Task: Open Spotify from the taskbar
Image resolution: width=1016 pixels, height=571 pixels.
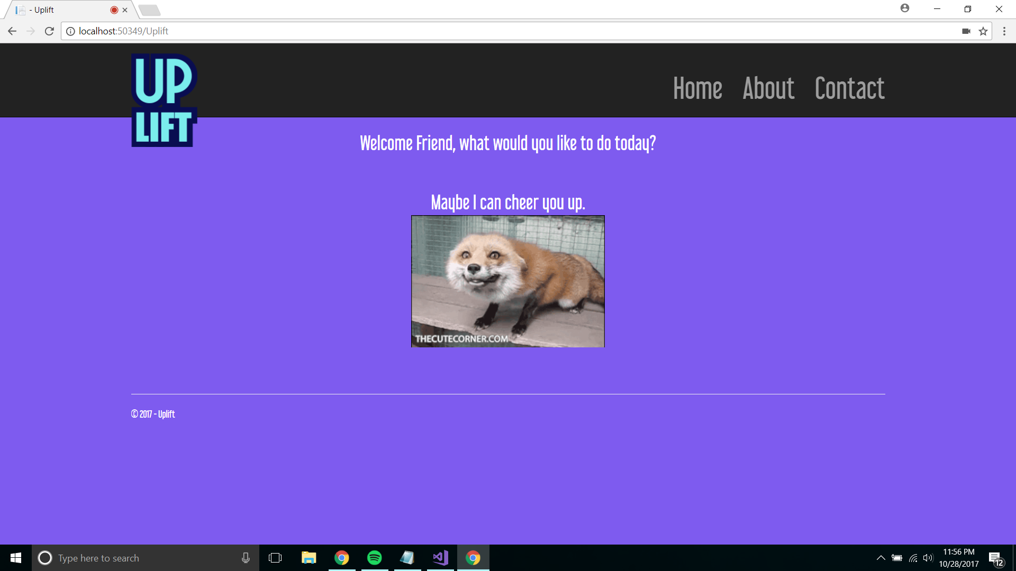Action: tap(374, 558)
